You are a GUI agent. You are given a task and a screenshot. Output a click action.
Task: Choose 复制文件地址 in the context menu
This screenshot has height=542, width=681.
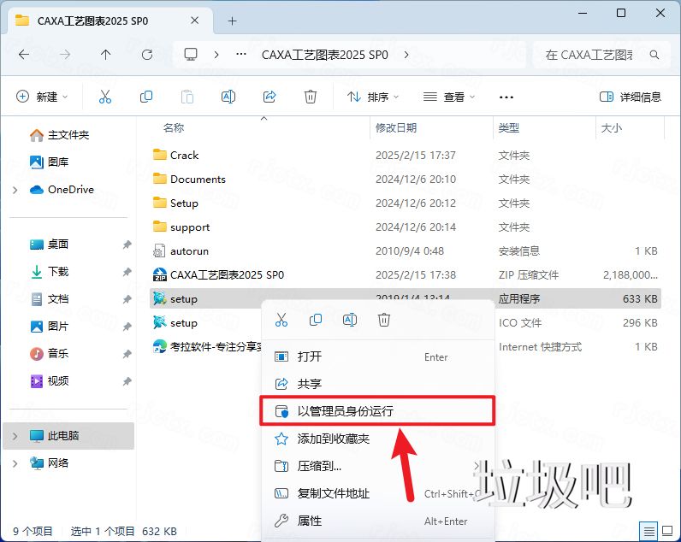(377, 493)
